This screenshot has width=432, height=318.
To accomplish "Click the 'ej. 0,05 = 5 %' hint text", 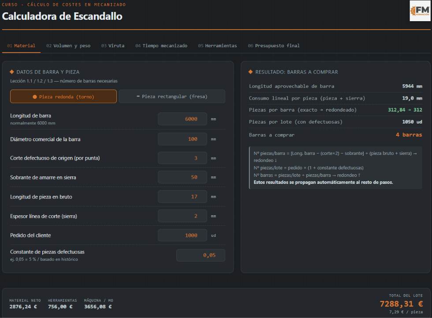I will [x=44, y=259].
